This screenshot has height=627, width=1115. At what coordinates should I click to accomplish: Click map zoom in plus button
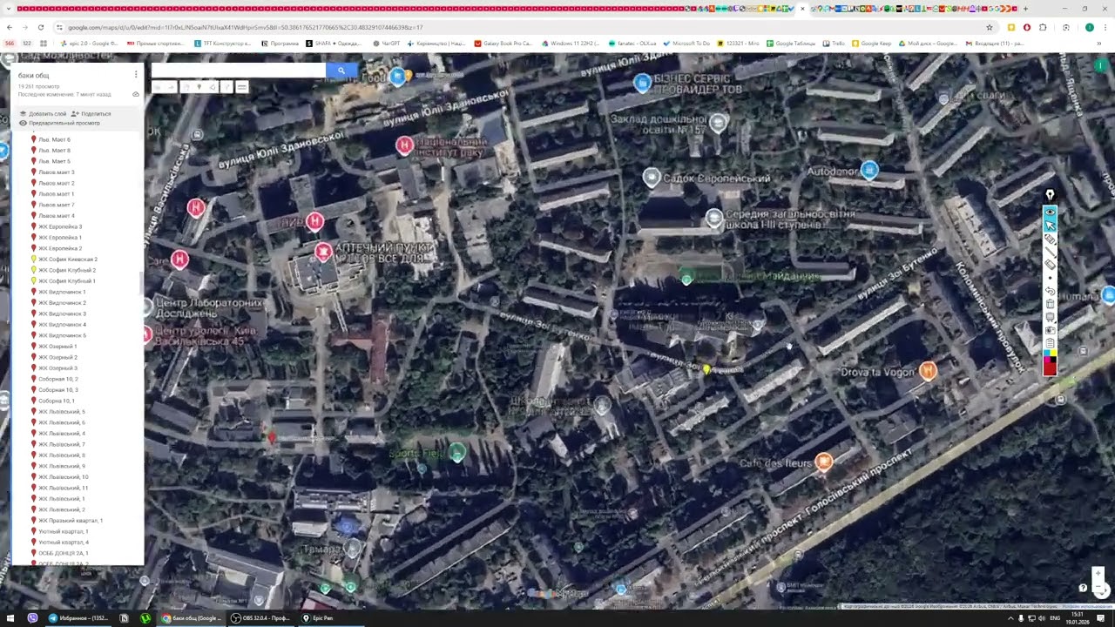[1098, 574]
